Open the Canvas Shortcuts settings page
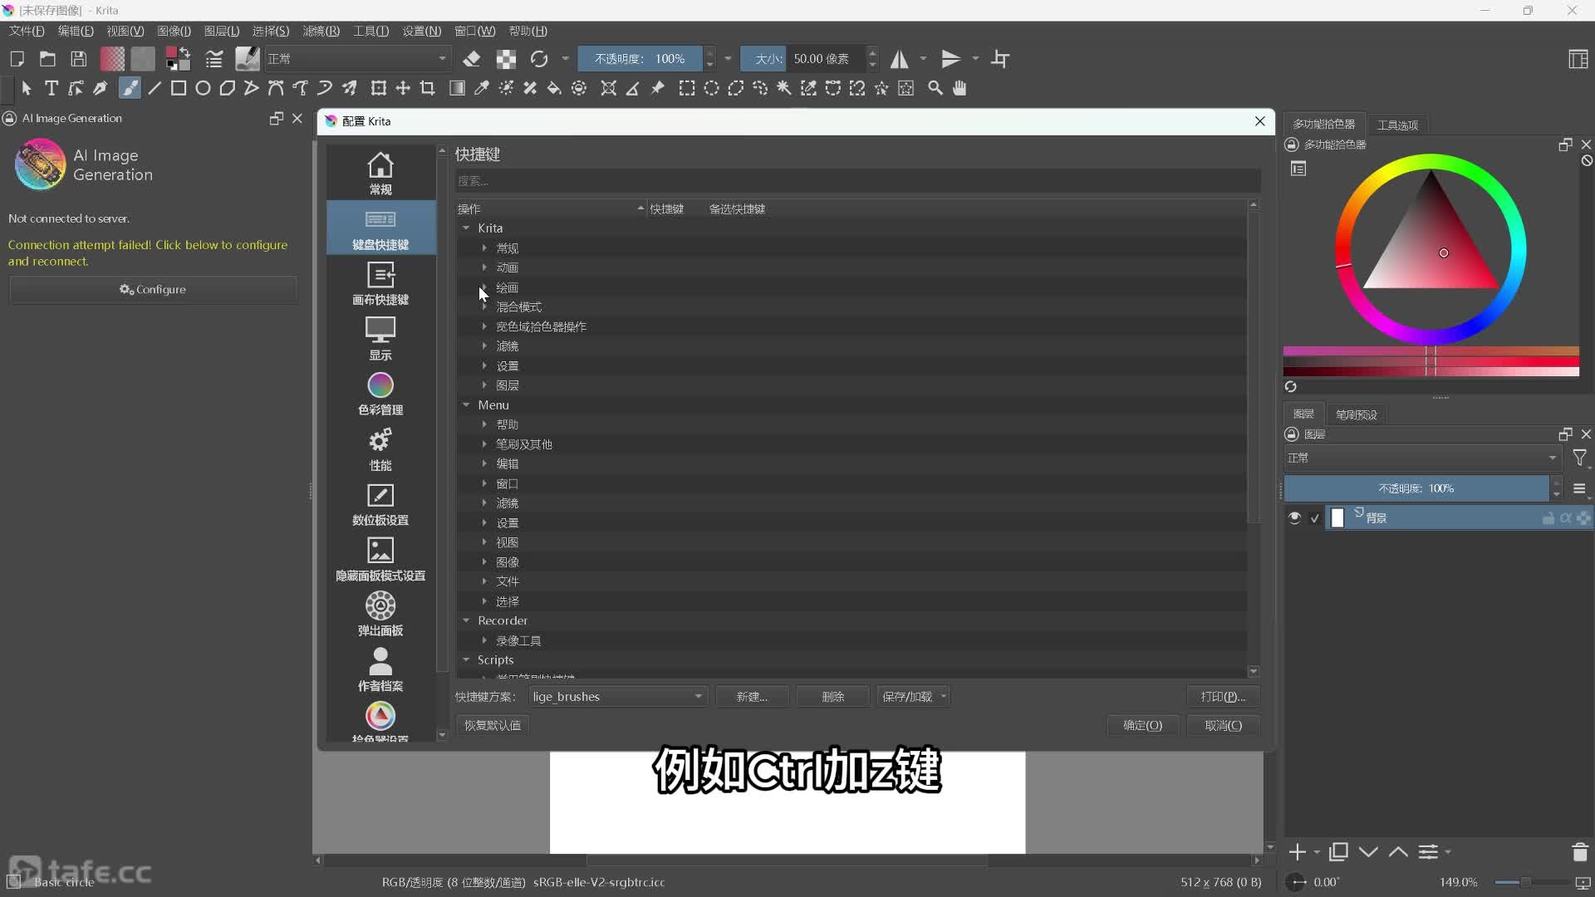The image size is (1595, 897). click(380, 283)
